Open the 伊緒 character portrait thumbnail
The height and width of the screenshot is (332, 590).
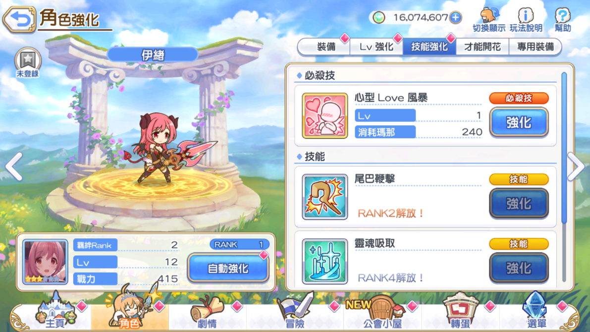(45, 262)
